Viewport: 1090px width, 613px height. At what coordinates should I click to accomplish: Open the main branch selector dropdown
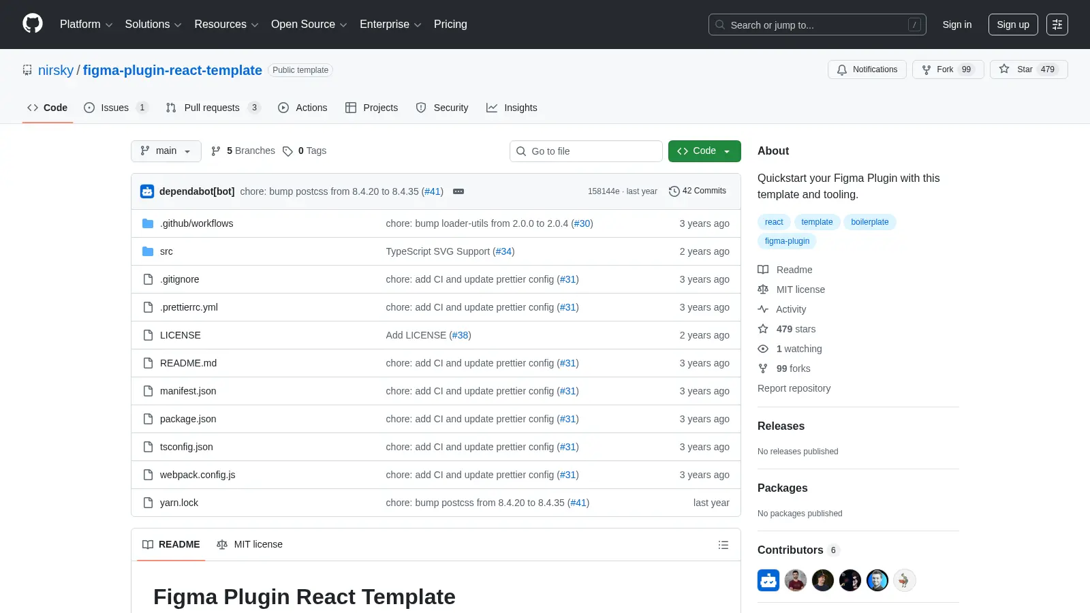(x=166, y=151)
